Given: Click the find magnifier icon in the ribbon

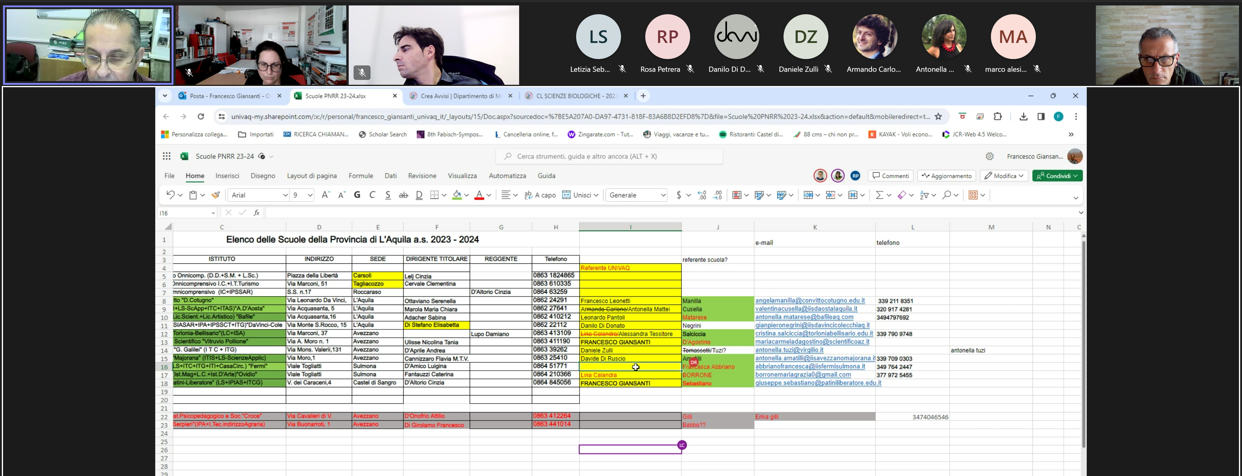Looking at the screenshot, I should [x=946, y=195].
